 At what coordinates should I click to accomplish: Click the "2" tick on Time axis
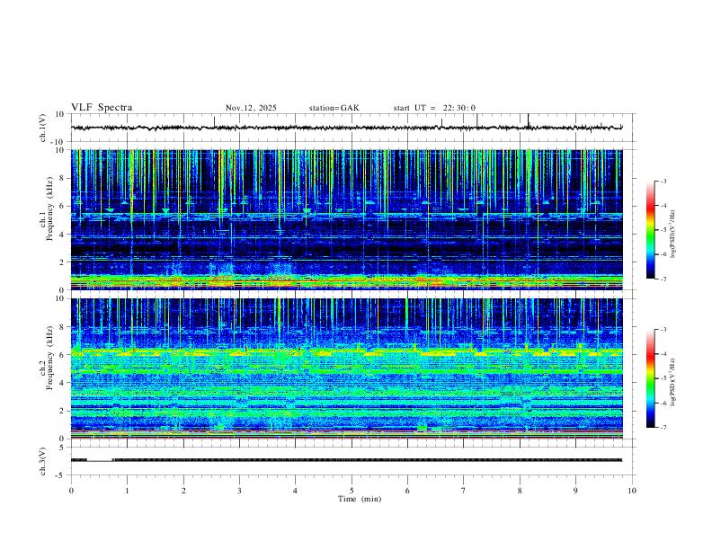pos(183,491)
